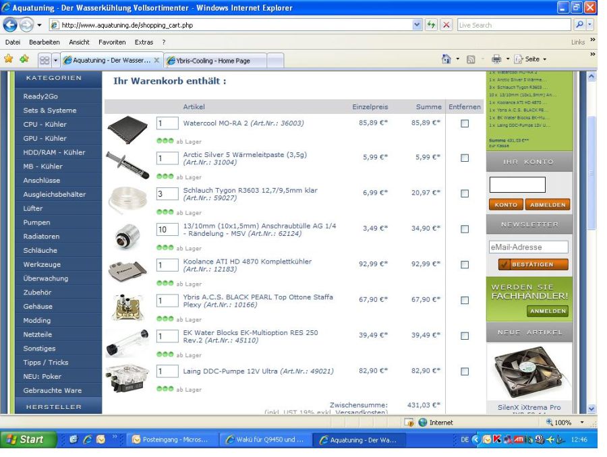
Task: Open the address bar history dropdown
Action: (417, 25)
